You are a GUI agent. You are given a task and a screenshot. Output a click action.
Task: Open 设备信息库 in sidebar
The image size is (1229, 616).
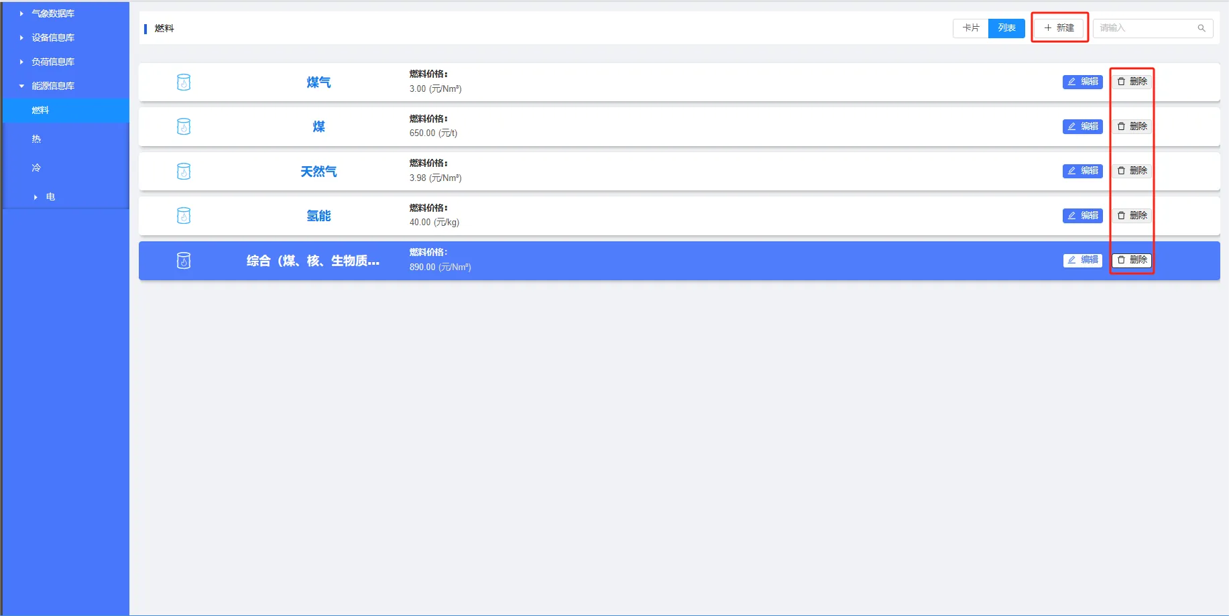[x=53, y=38]
